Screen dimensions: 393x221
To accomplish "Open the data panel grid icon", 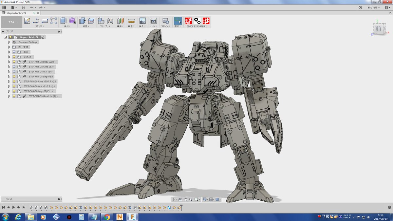I will [x=4, y=7].
